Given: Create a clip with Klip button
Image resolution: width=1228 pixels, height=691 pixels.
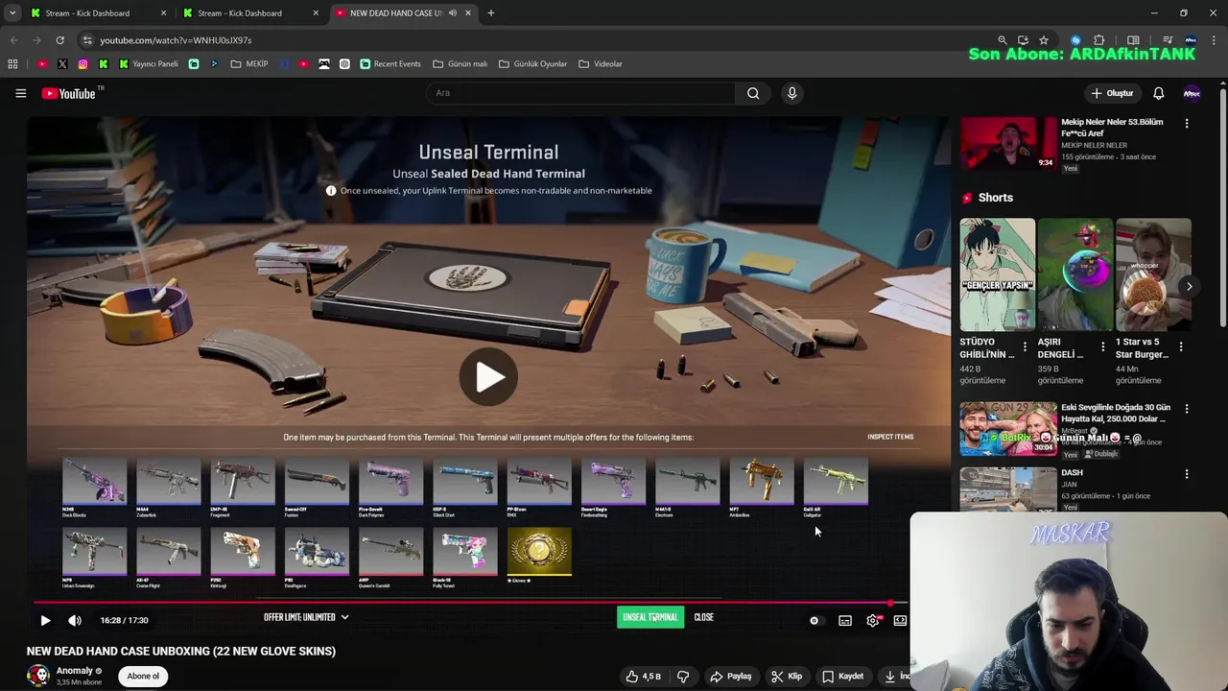Looking at the screenshot, I should [787, 677].
